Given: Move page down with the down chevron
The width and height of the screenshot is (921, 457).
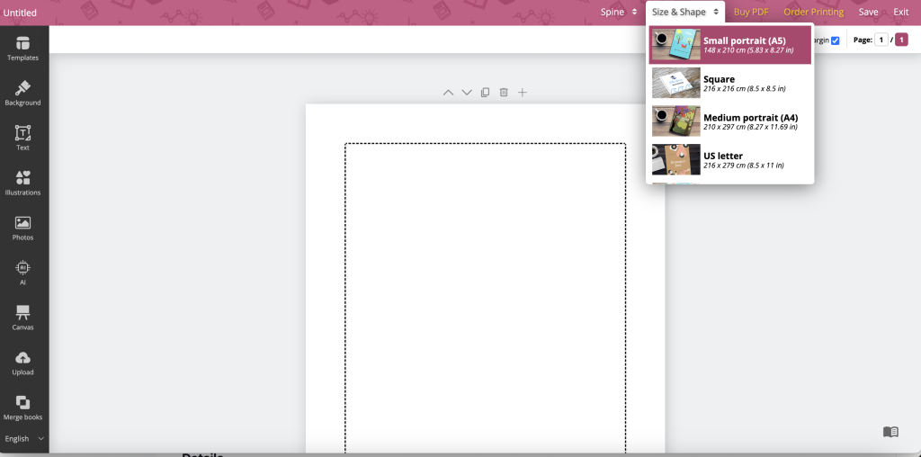Looking at the screenshot, I should click(467, 93).
